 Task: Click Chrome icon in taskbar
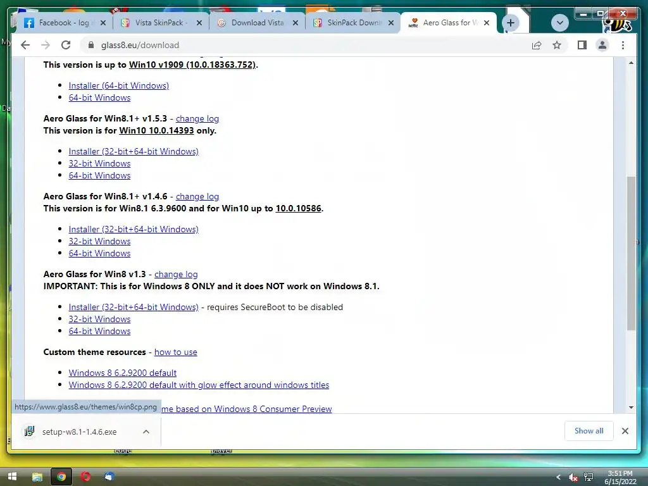[61, 477]
